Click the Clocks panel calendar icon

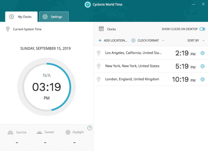click(101, 29)
